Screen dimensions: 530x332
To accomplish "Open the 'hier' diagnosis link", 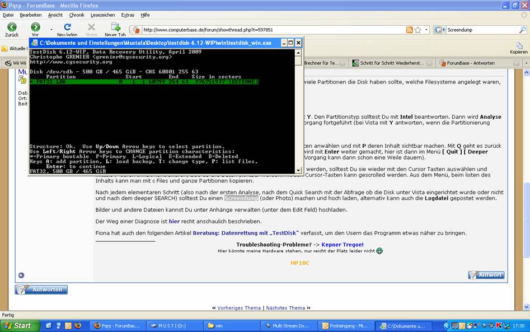I will pos(174,222).
